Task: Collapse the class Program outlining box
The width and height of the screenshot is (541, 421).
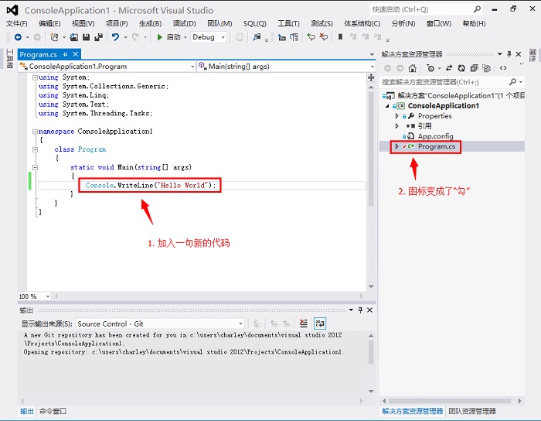Action: (x=35, y=149)
